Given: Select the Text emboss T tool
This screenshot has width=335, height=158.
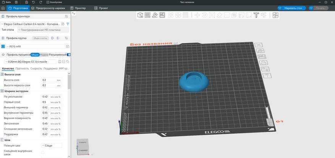Looking at the screenshot, I should pos(256,15).
